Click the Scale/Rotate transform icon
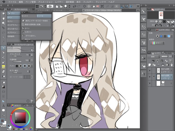175x131 pixels. click(x=102, y=6)
